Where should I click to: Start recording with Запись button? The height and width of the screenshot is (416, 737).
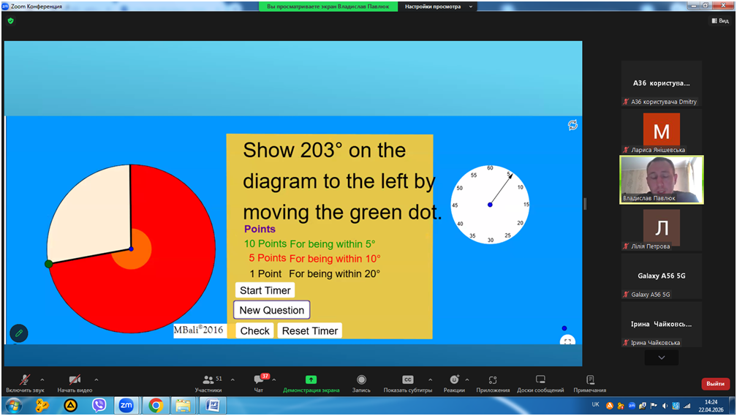tap(361, 382)
